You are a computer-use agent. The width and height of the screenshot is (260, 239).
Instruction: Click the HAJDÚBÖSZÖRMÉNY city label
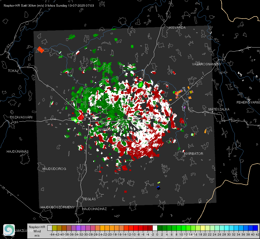pos(58,207)
